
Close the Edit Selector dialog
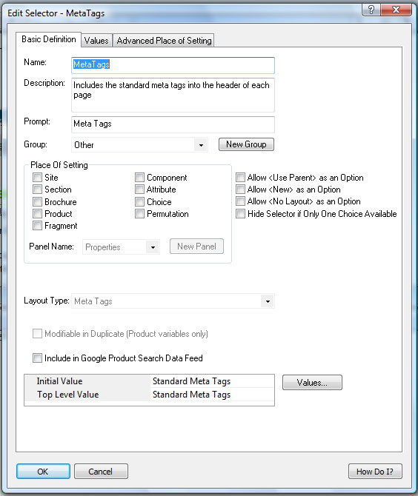pyautogui.click(x=396, y=10)
